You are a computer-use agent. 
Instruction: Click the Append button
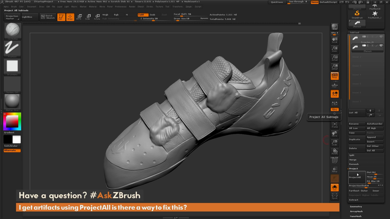[x=375, y=137]
